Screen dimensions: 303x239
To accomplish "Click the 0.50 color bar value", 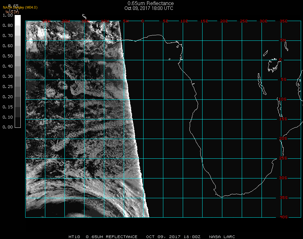I will click(x=8, y=56).
